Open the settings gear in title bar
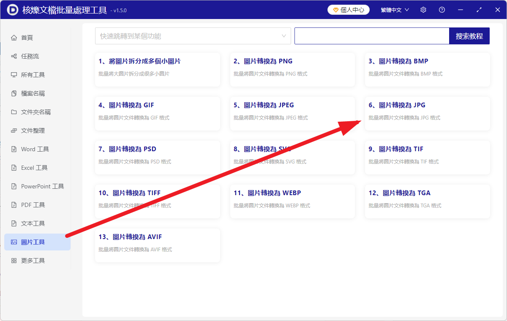 pos(423,9)
